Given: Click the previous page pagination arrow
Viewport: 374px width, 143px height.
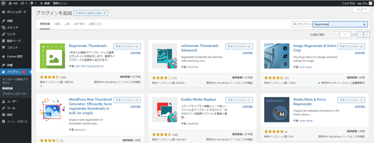Looking at the screenshot, I should 336,35.
